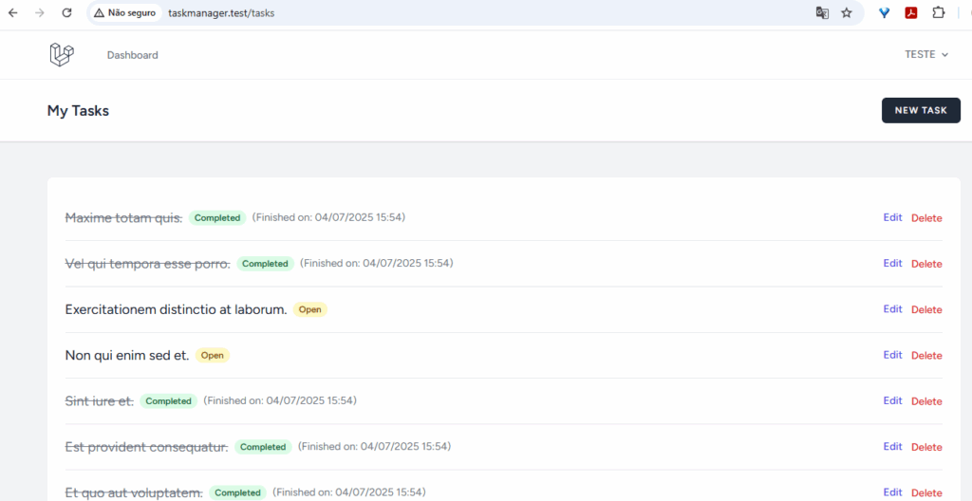Click the address bar URL taskmanager.test/tasks
Viewport: 972px width, 501px height.
(221, 13)
